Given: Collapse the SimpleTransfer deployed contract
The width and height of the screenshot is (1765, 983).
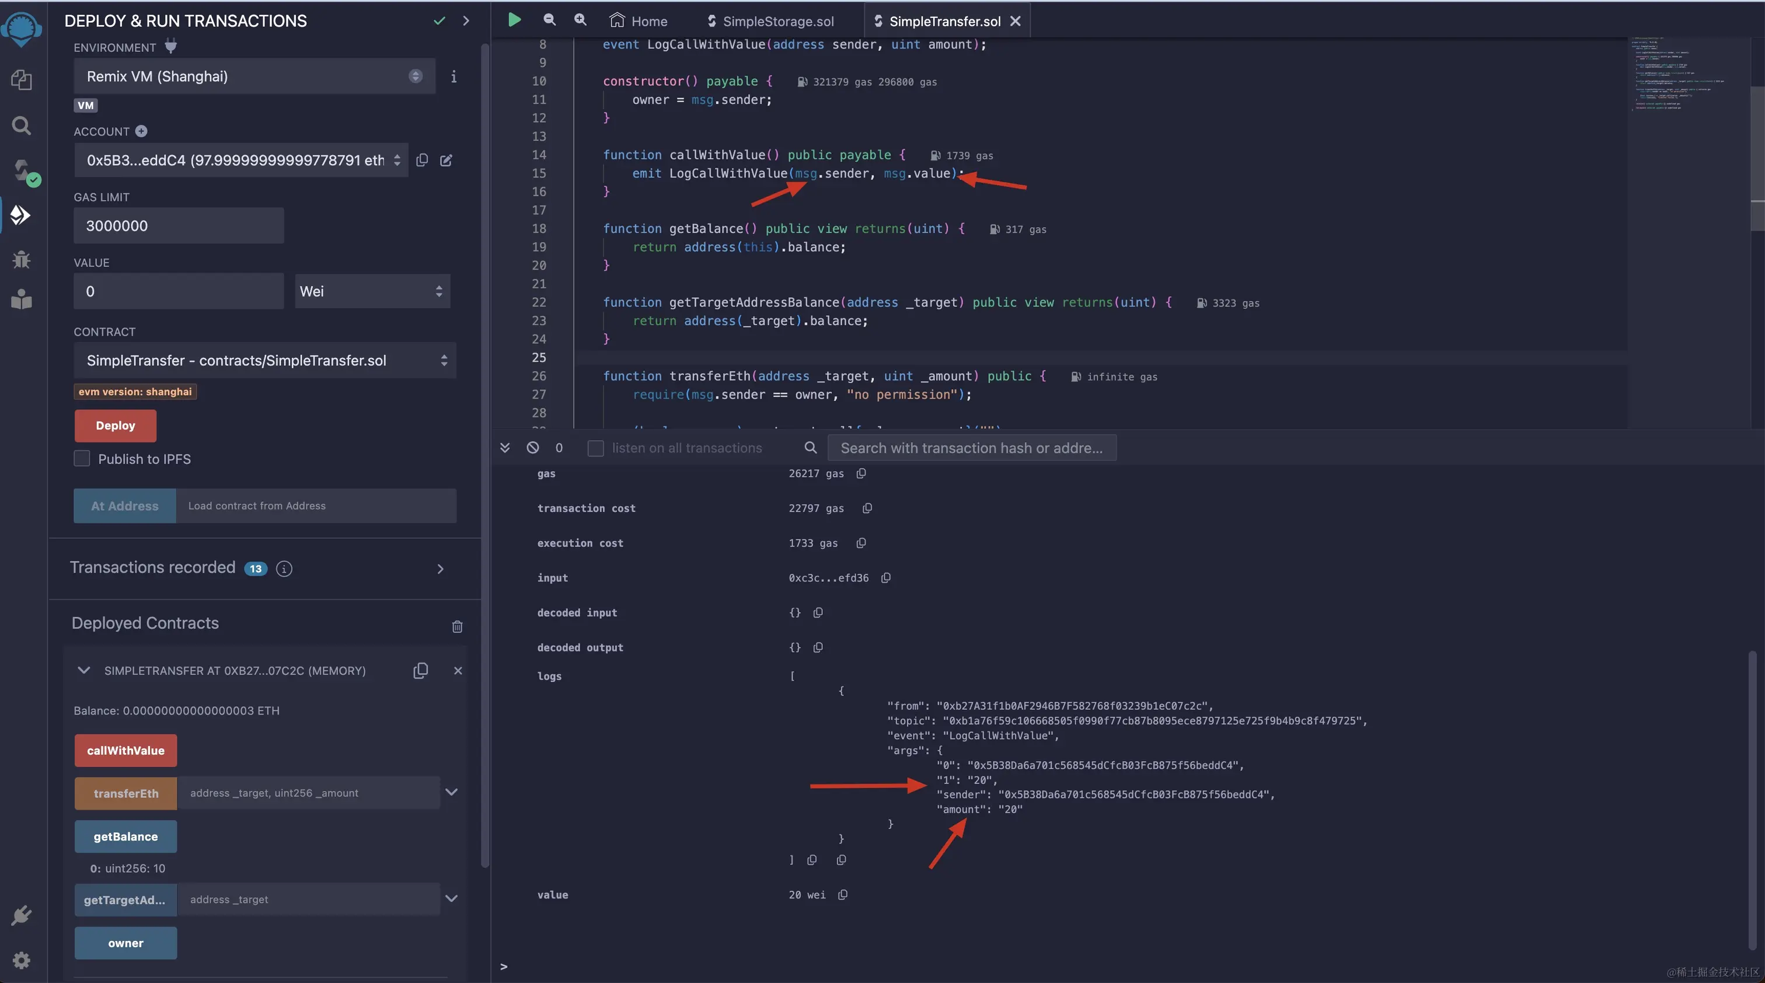Looking at the screenshot, I should 83,670.
